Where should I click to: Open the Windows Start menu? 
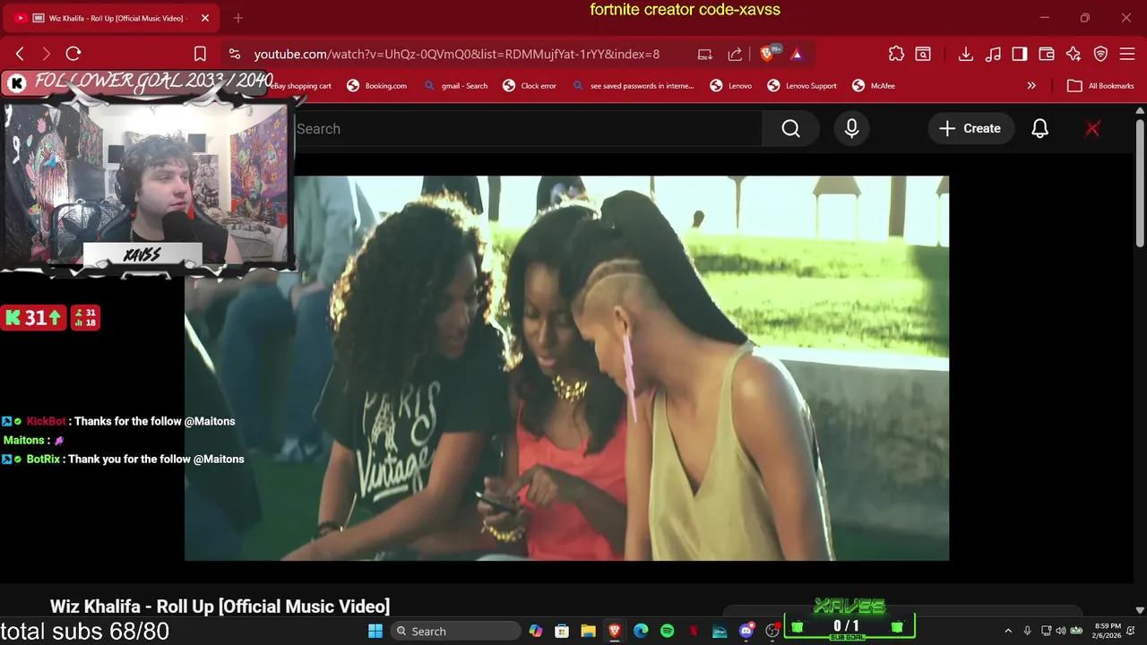[x=375, y=632]
